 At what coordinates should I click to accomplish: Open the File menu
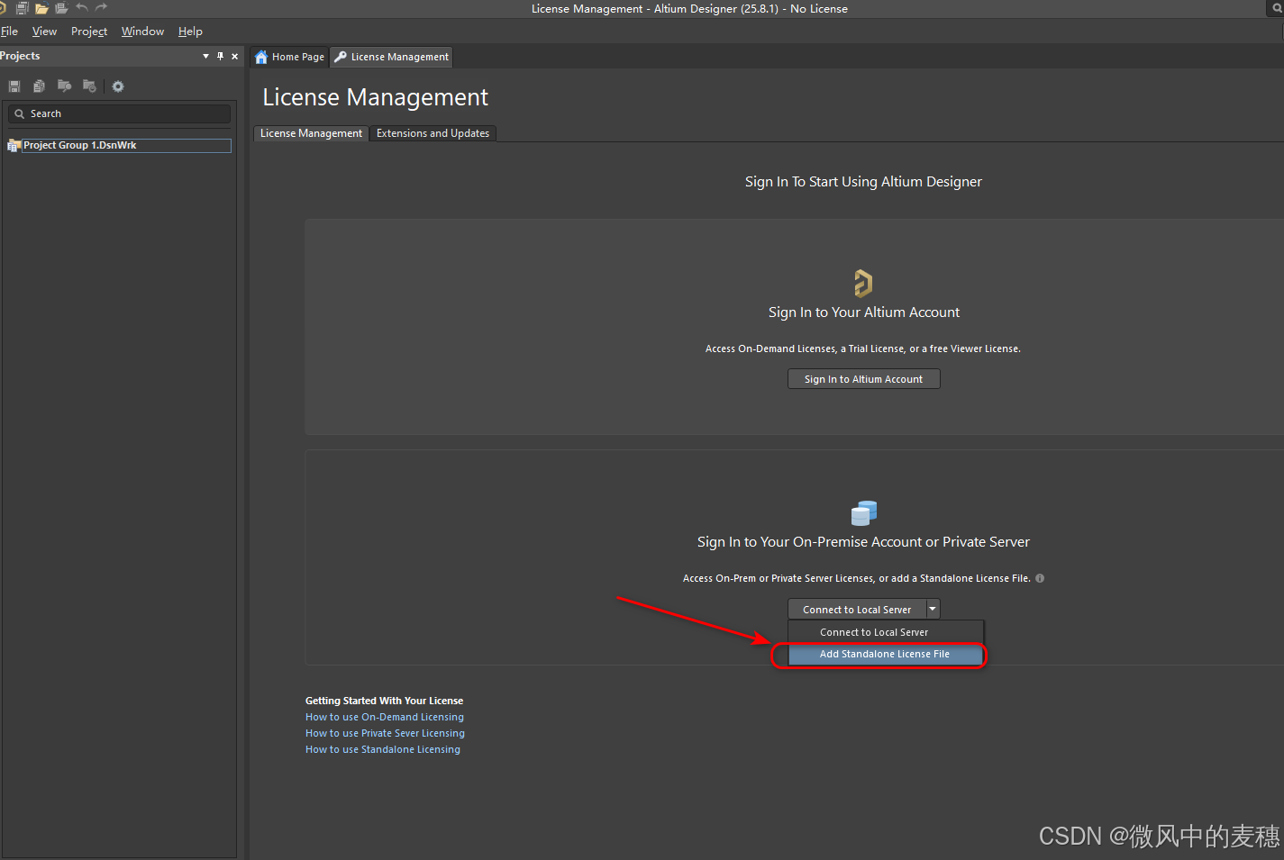[9, 32]
